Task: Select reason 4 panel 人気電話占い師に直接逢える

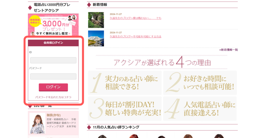Action: (200, 109)
